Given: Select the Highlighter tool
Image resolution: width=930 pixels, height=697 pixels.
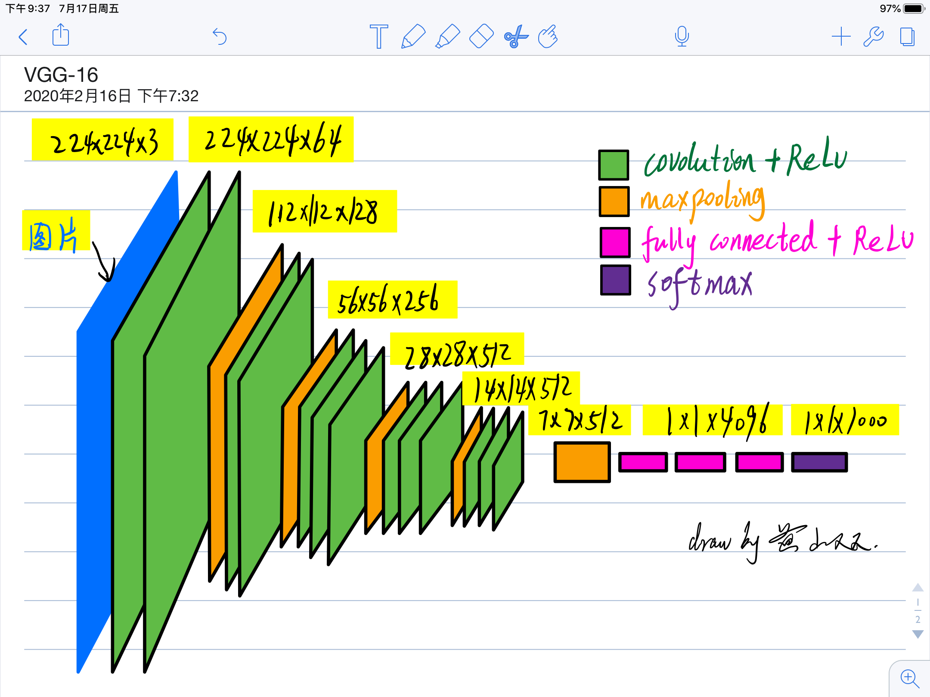Looking at the screenshot, I should pyautogui.click(x=448, y=37).
